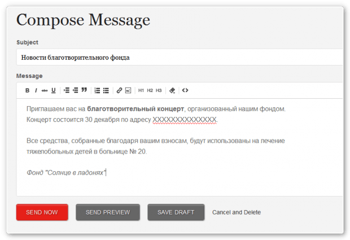Screen dimensions: 350x240
Task: Clear formatting with the eraser icon
Action: [172, 90]
